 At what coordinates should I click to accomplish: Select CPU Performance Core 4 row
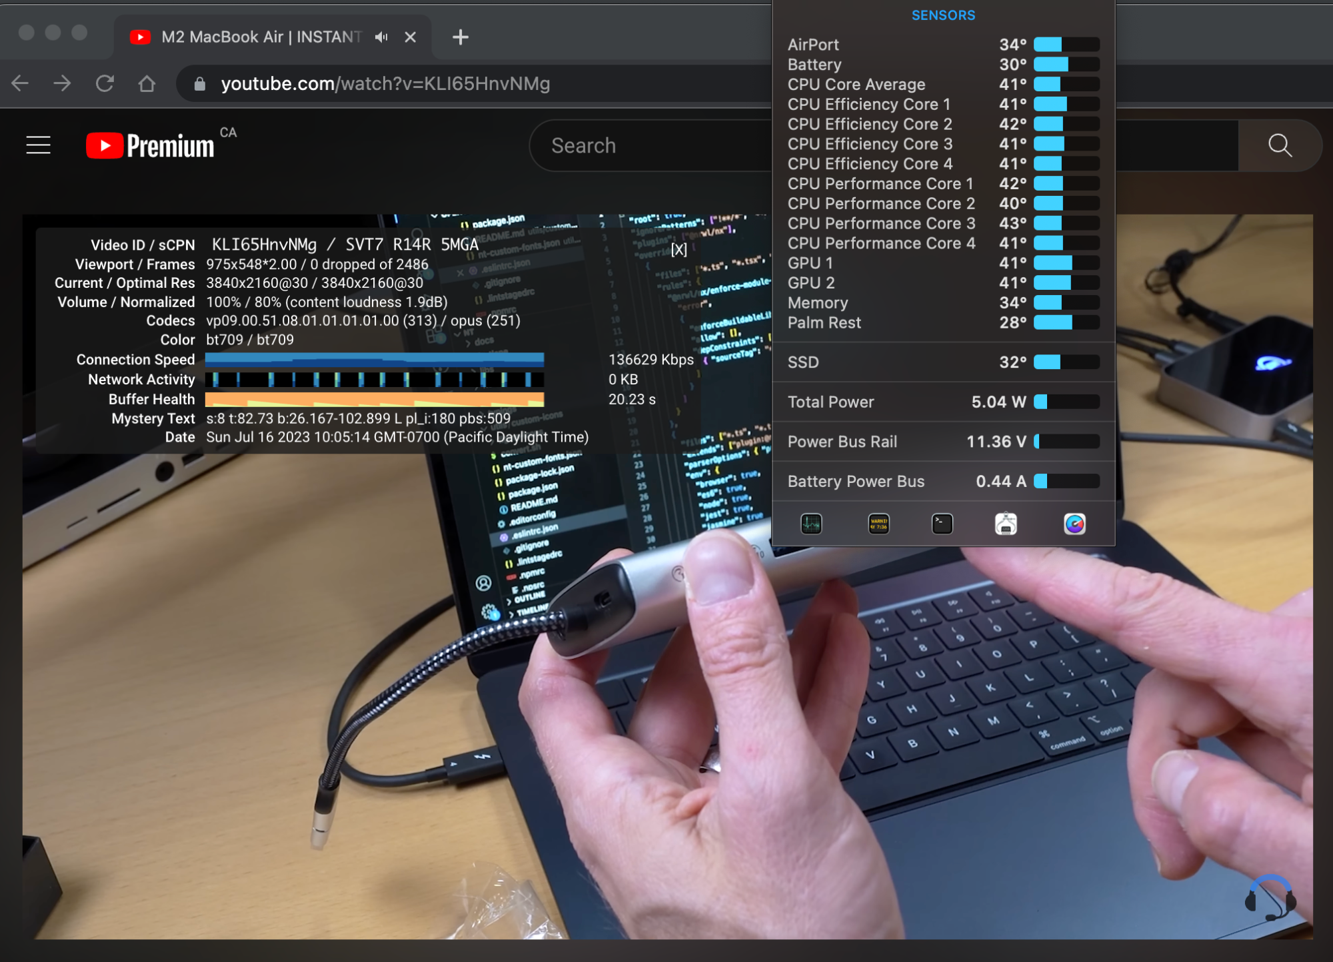tap(943, 244)
